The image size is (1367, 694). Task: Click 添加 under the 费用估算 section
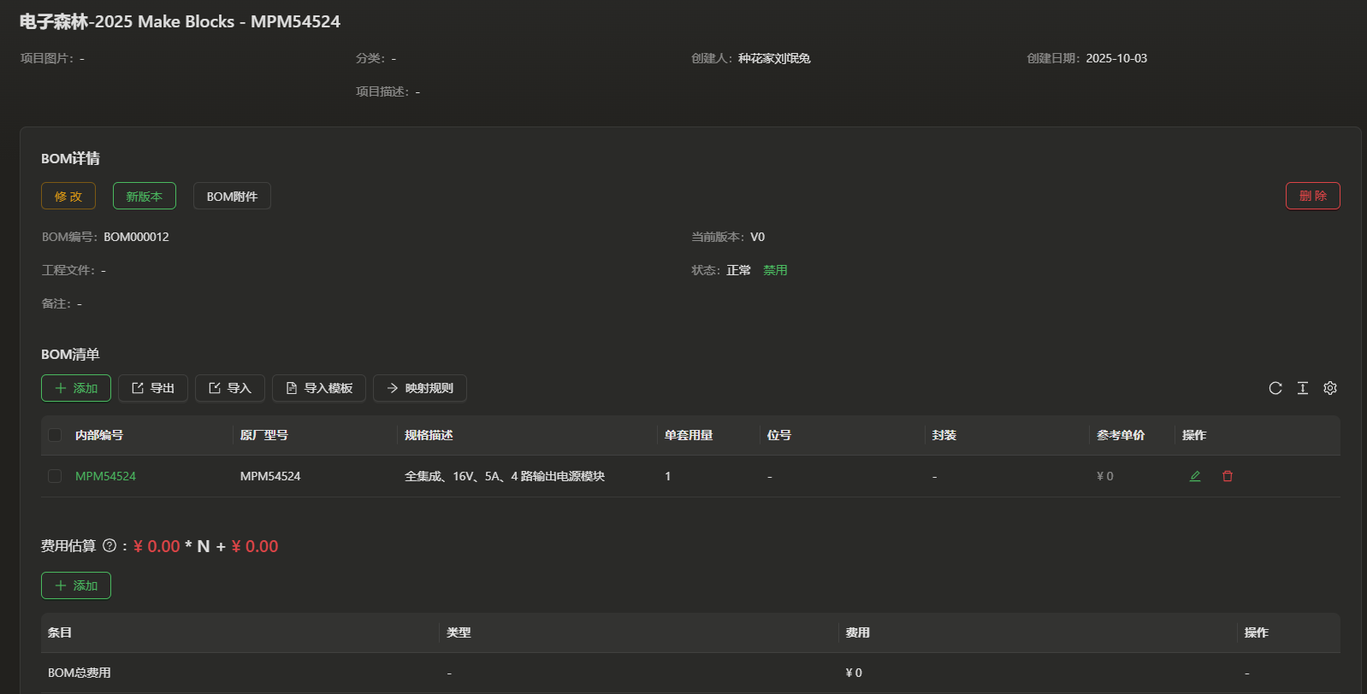click(76, 585)
